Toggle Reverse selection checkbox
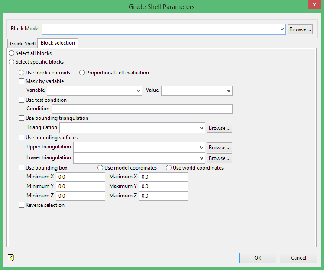The width and height of the screenshot is (324, 270). coord(22,205)
